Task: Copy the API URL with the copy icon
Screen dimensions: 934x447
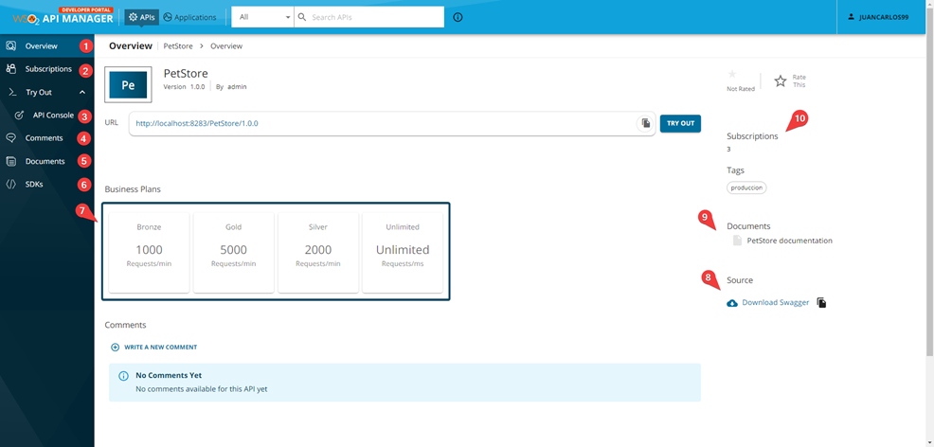Action: (645, 123)
